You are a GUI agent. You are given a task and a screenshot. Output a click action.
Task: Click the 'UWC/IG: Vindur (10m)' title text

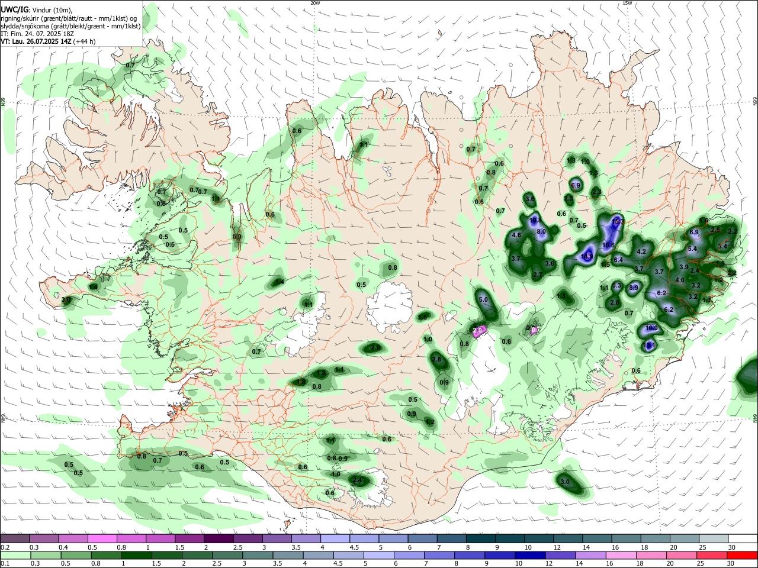pyautogui.click(x=37, y=10)
